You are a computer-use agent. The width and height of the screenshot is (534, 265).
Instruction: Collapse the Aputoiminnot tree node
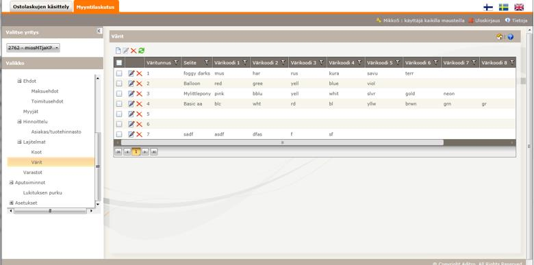tap(11, 183)
